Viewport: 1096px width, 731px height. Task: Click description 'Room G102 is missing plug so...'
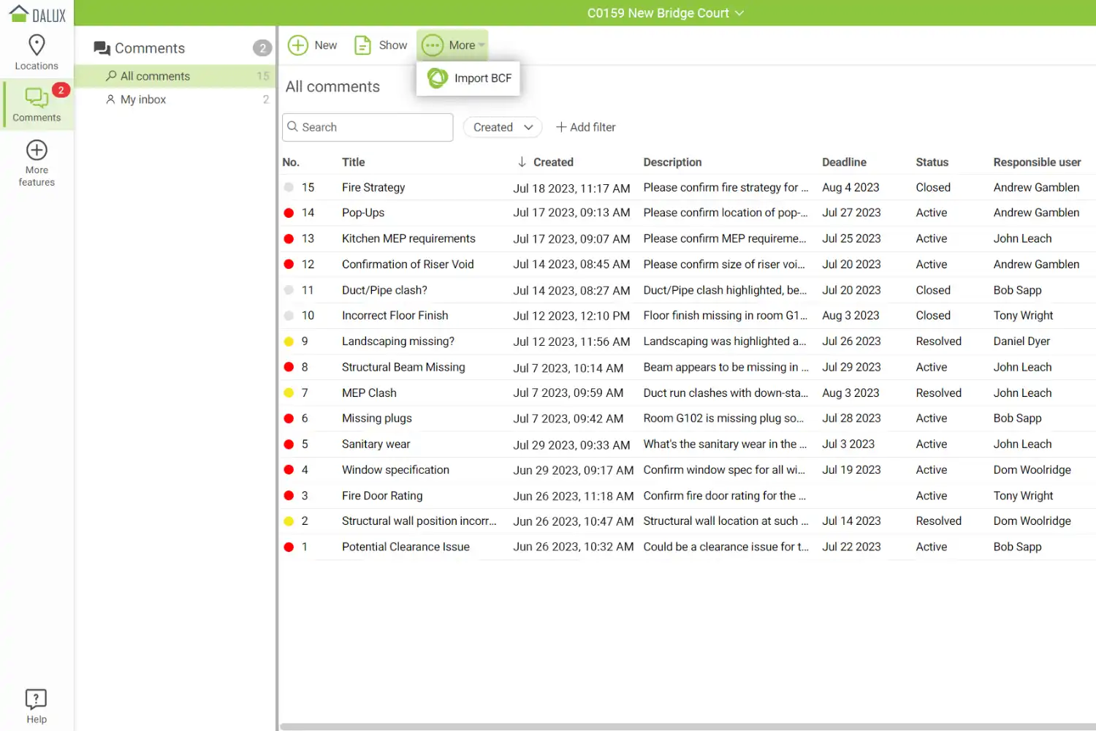[x=723, y=418]
